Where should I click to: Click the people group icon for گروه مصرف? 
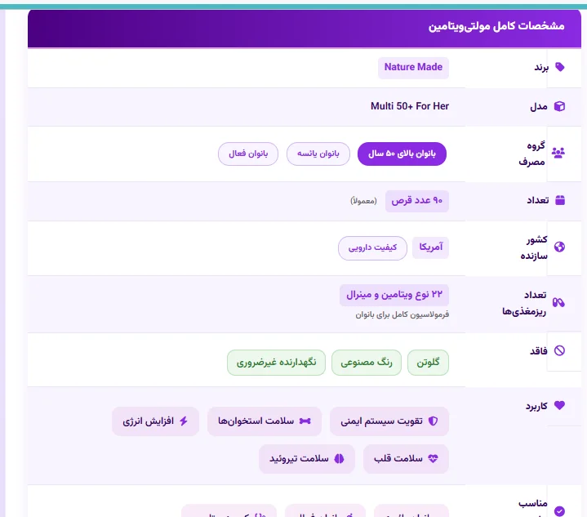[x=558, y=153]
